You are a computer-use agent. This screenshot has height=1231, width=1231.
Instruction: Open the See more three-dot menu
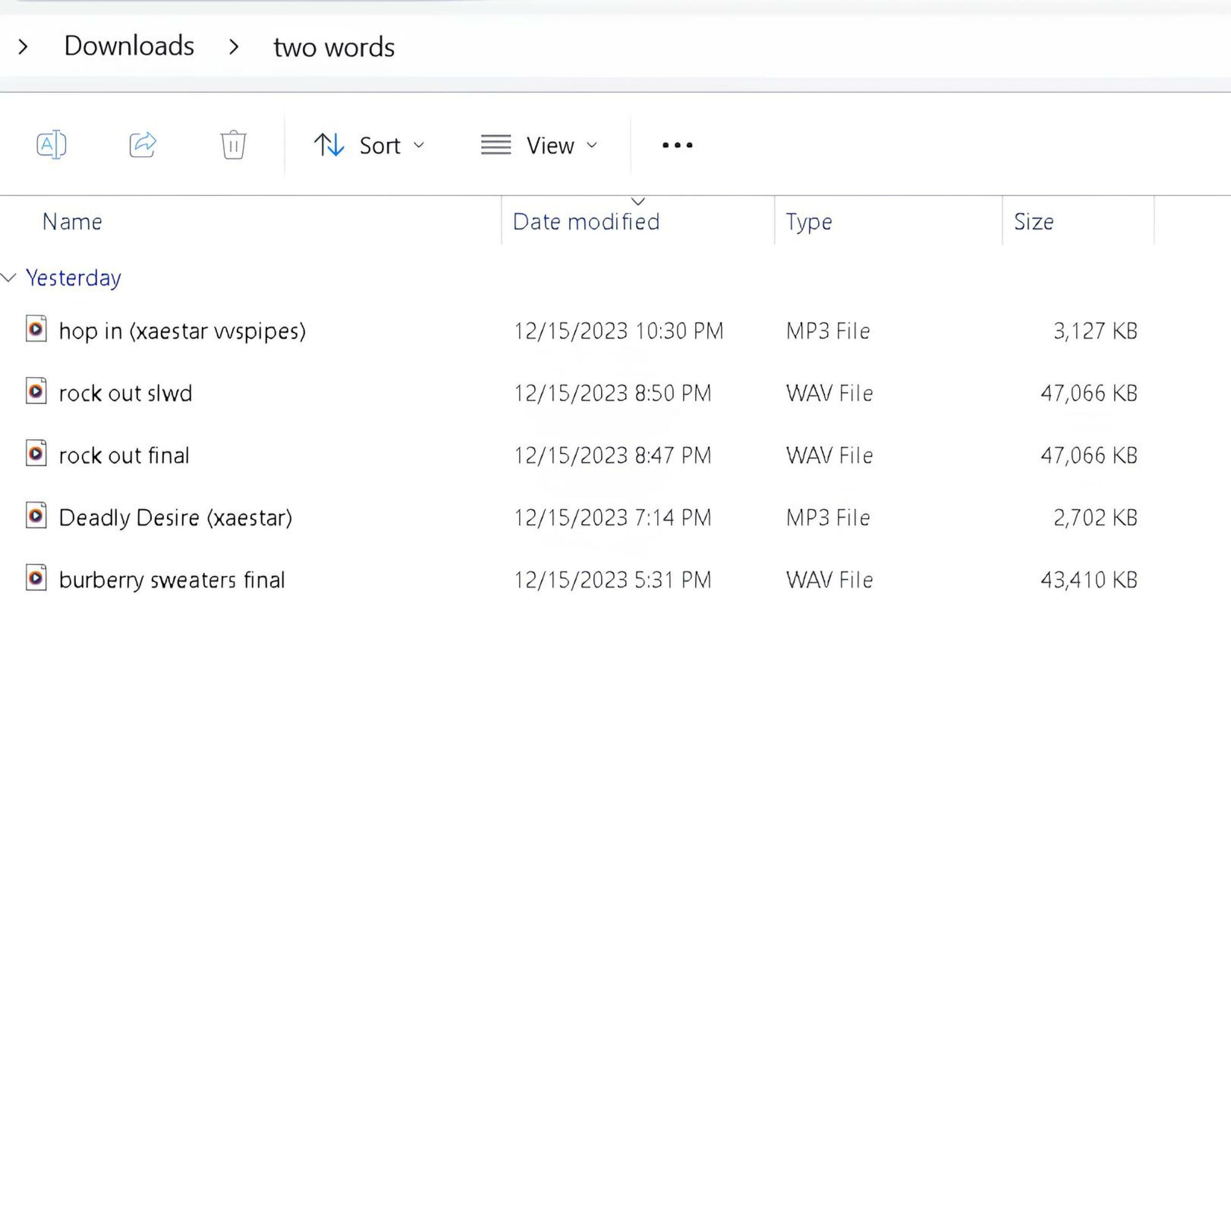[x=677, y=145]
